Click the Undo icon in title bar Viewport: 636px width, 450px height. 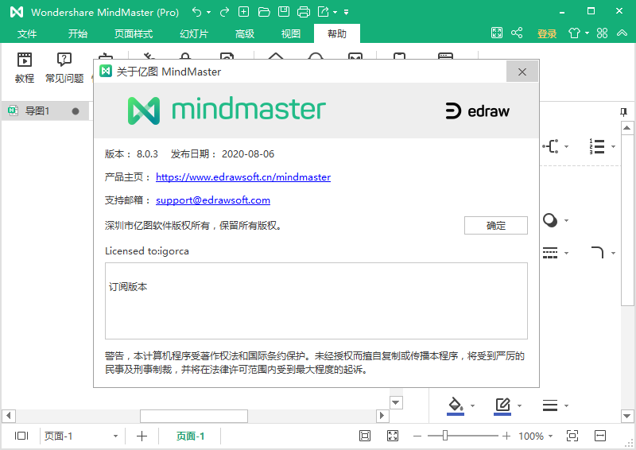(196, 12)
